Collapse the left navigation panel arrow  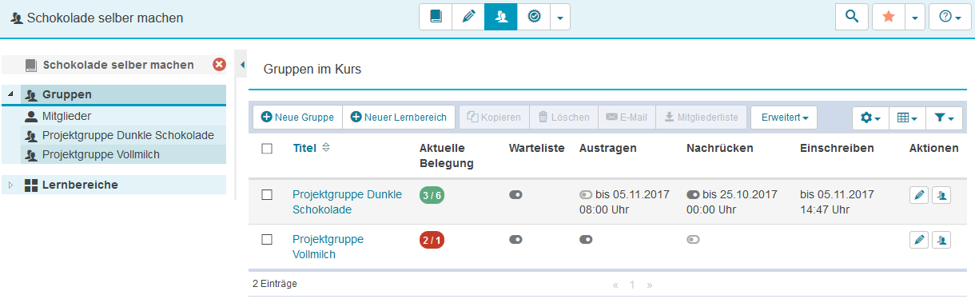242,65
